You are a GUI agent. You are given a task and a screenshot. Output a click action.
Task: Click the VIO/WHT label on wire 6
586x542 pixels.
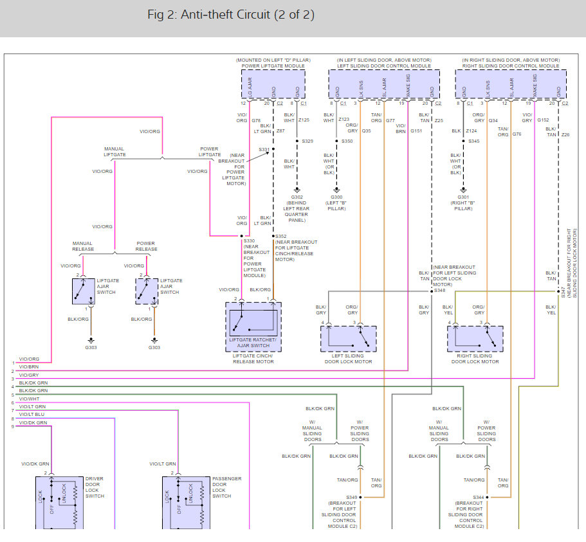[29, 399]
